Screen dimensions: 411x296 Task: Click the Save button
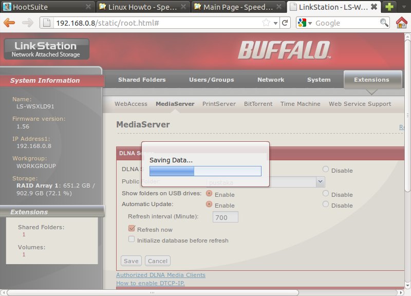point(131,261)
